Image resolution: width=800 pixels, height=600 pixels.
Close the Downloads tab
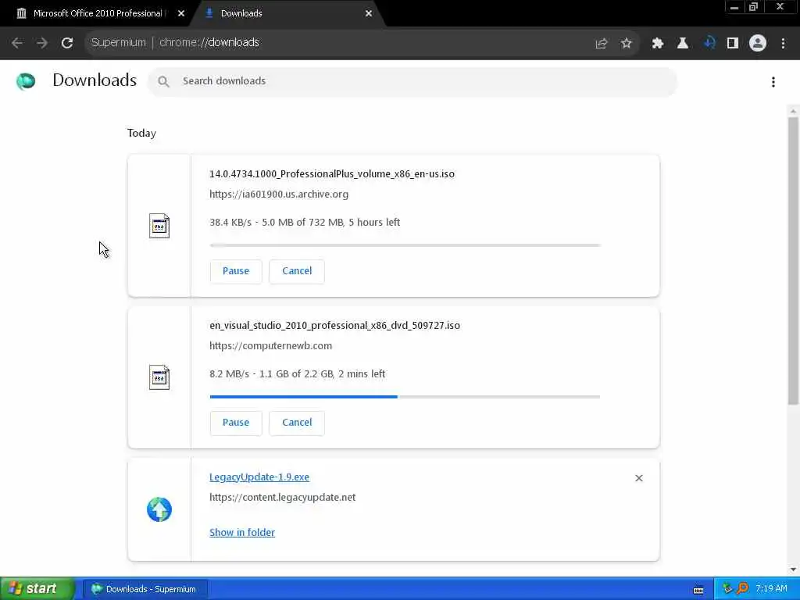pos(369,13)
